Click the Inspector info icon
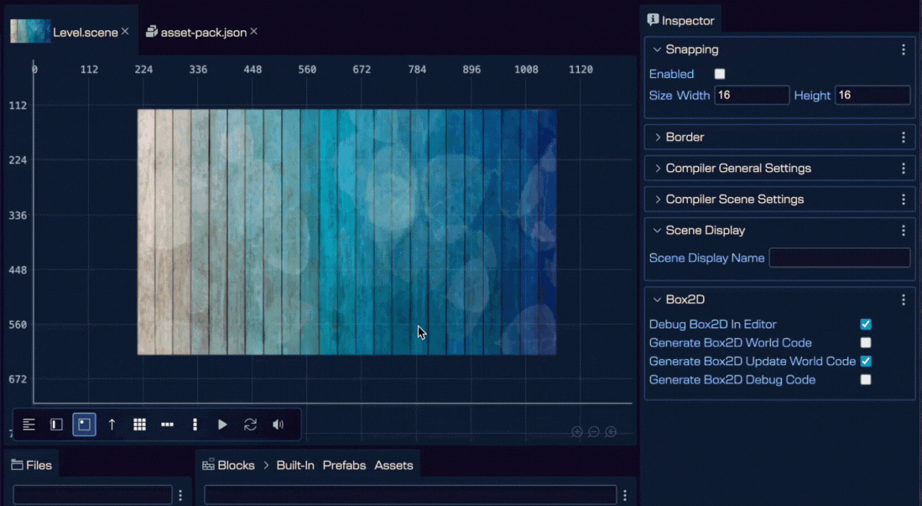This screenshot has width=922, height=506. pyautogui.click(x=653, y=19)
